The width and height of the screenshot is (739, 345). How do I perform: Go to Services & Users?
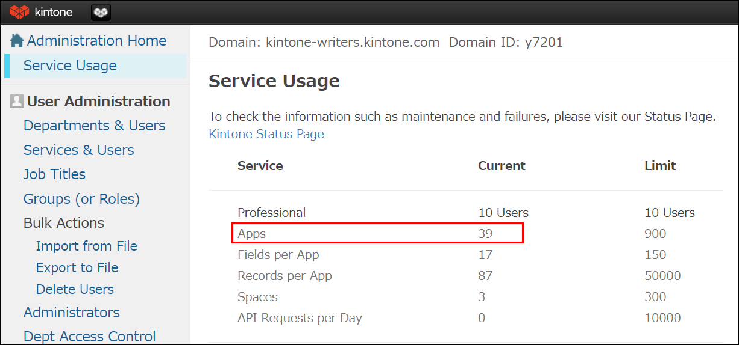point(78,150)
